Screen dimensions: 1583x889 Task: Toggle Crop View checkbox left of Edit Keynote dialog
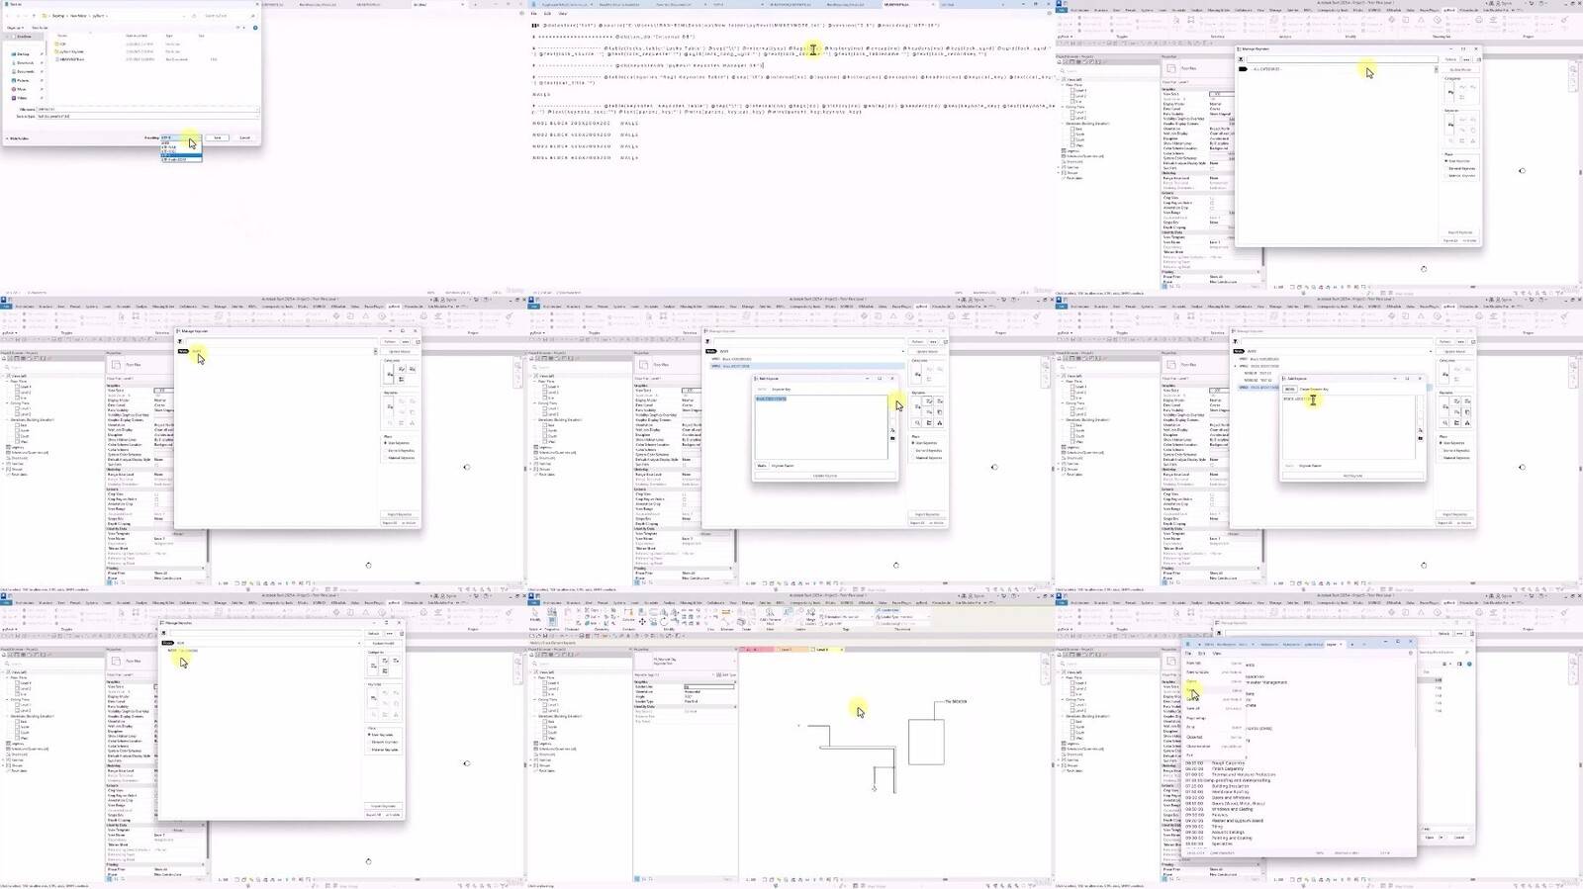click(x=684, y=494)
